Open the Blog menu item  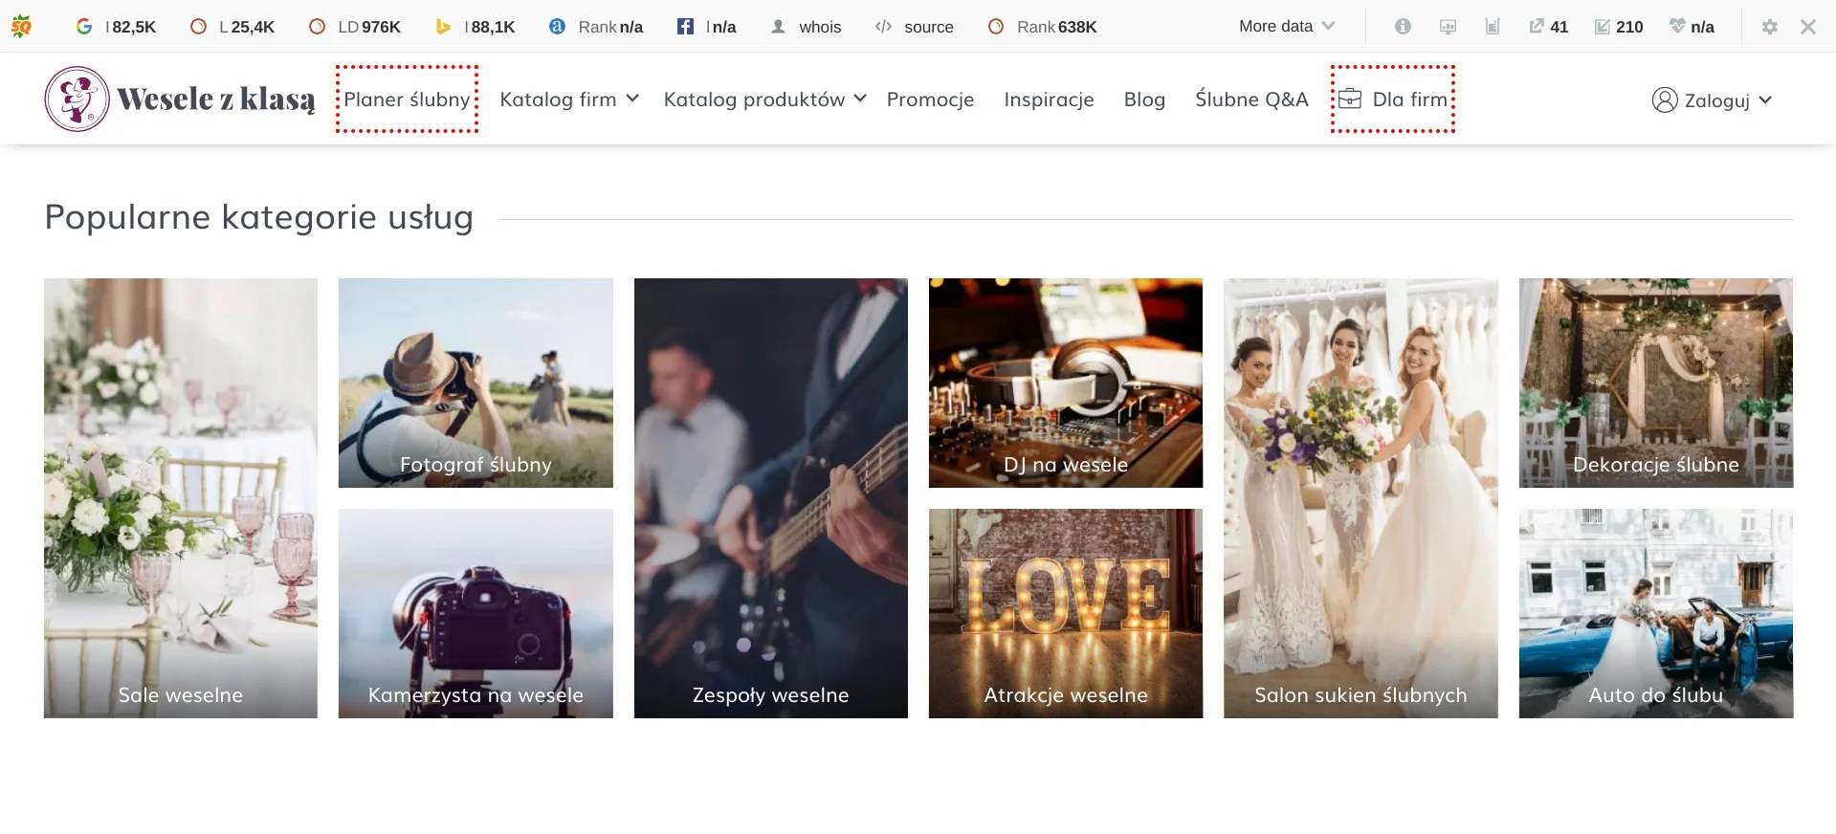[x=1144, y=99]
